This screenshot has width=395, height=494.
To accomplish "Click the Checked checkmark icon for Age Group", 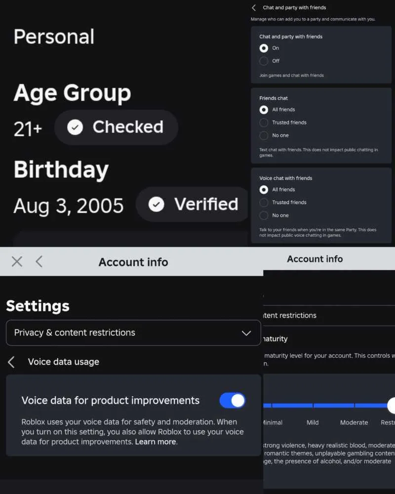I will [x=75, y=127].
